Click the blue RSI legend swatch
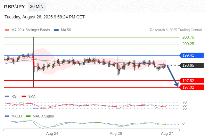The height and width of the screenshot is (139, 205). 7,97
